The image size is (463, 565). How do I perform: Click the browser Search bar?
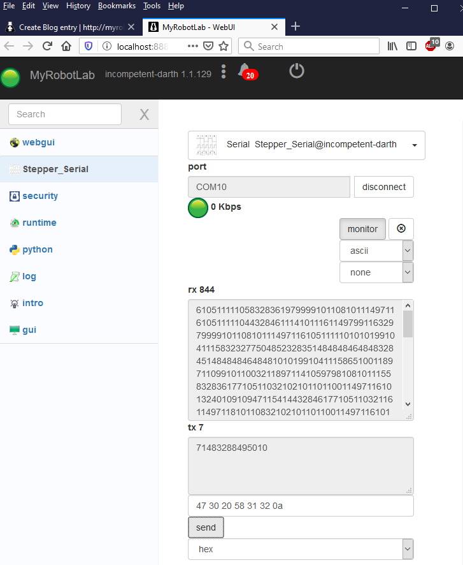309,46
